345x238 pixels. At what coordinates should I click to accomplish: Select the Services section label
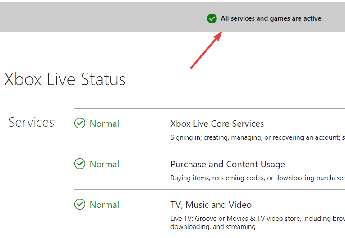[x=31, y=122]
